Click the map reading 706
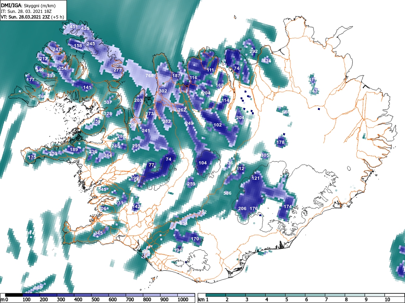 [132, 125]
